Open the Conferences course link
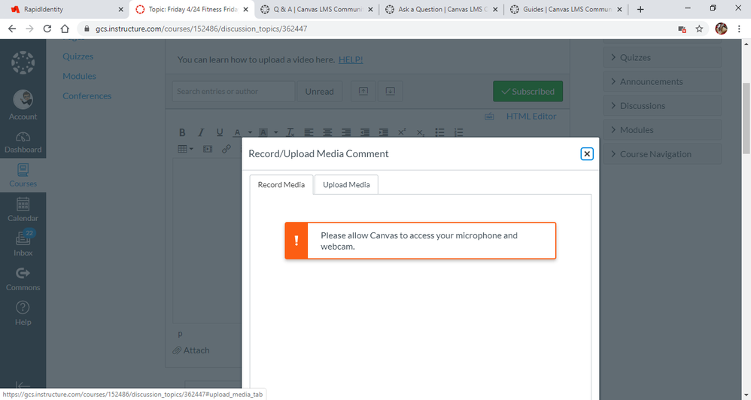The image size is (751, 400). 87,96
